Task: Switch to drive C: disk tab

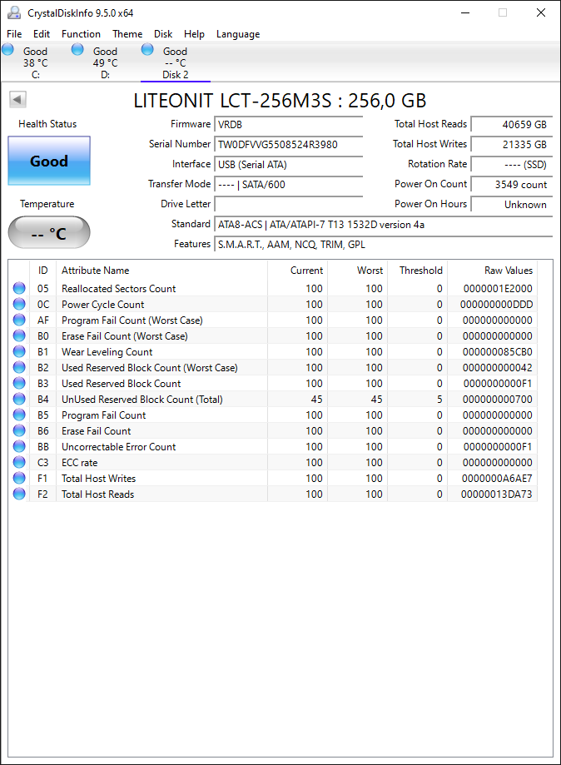Action: [35, 62]
